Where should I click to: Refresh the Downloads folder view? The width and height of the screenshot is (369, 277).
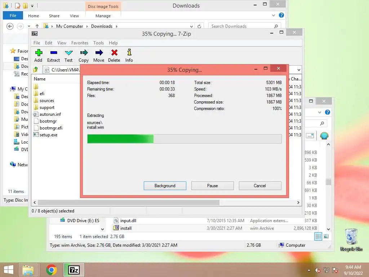click(199, 26)
